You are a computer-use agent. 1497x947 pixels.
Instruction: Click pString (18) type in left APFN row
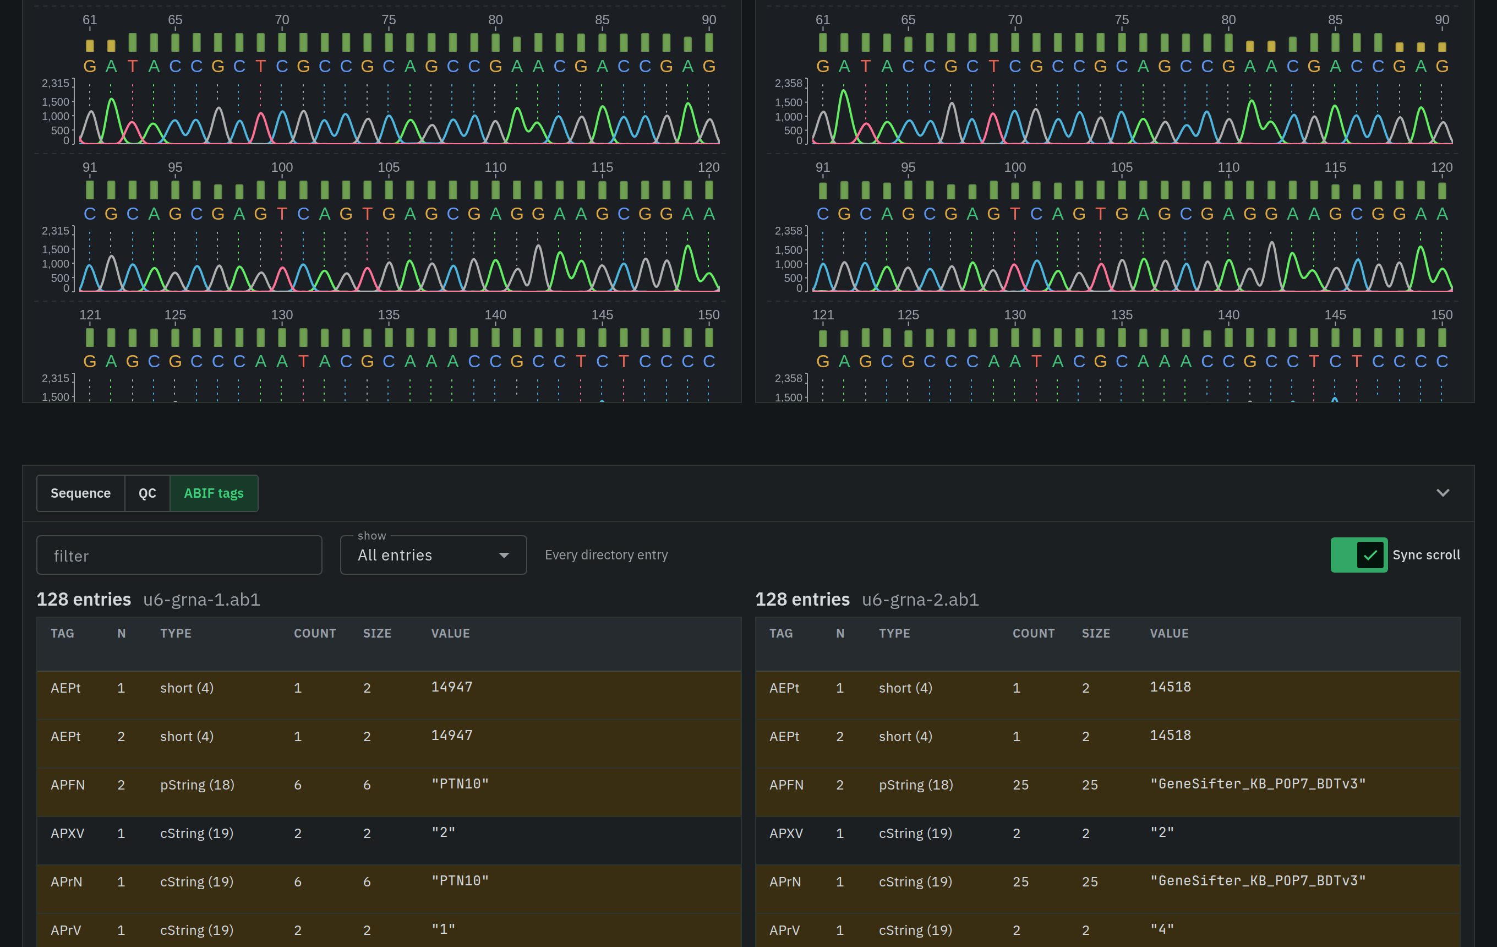(x=197, y=785)
